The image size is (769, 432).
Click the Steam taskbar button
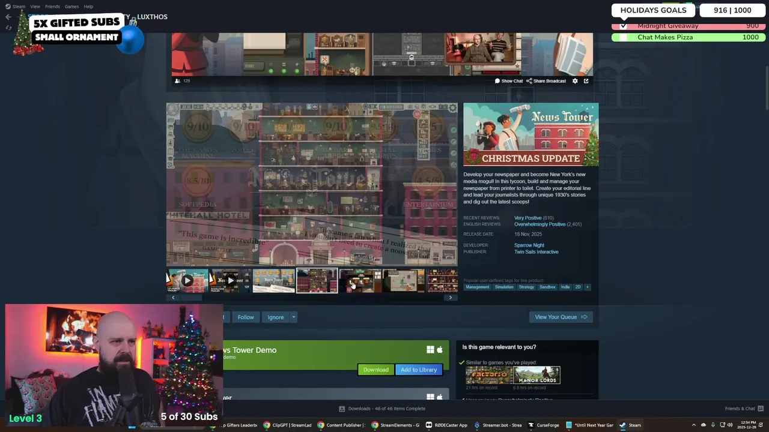point(630,425)
